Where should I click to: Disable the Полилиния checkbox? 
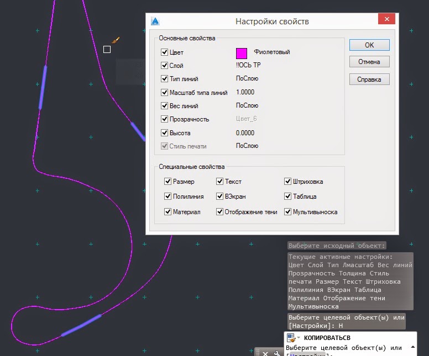168,196
